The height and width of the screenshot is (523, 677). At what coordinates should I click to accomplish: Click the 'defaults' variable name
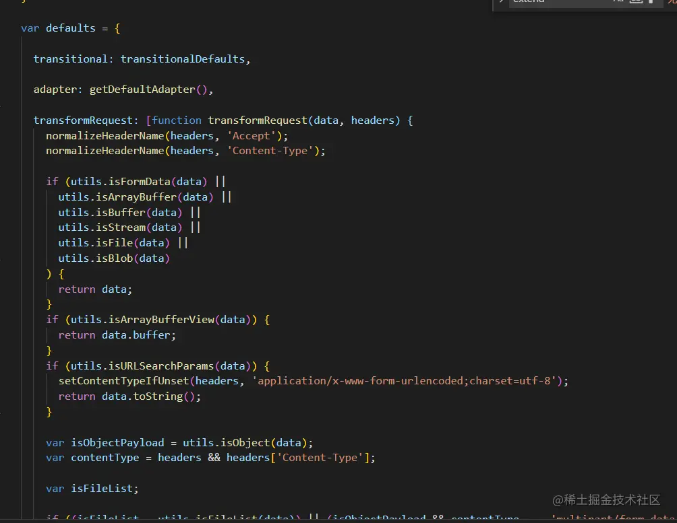(70, 28)
